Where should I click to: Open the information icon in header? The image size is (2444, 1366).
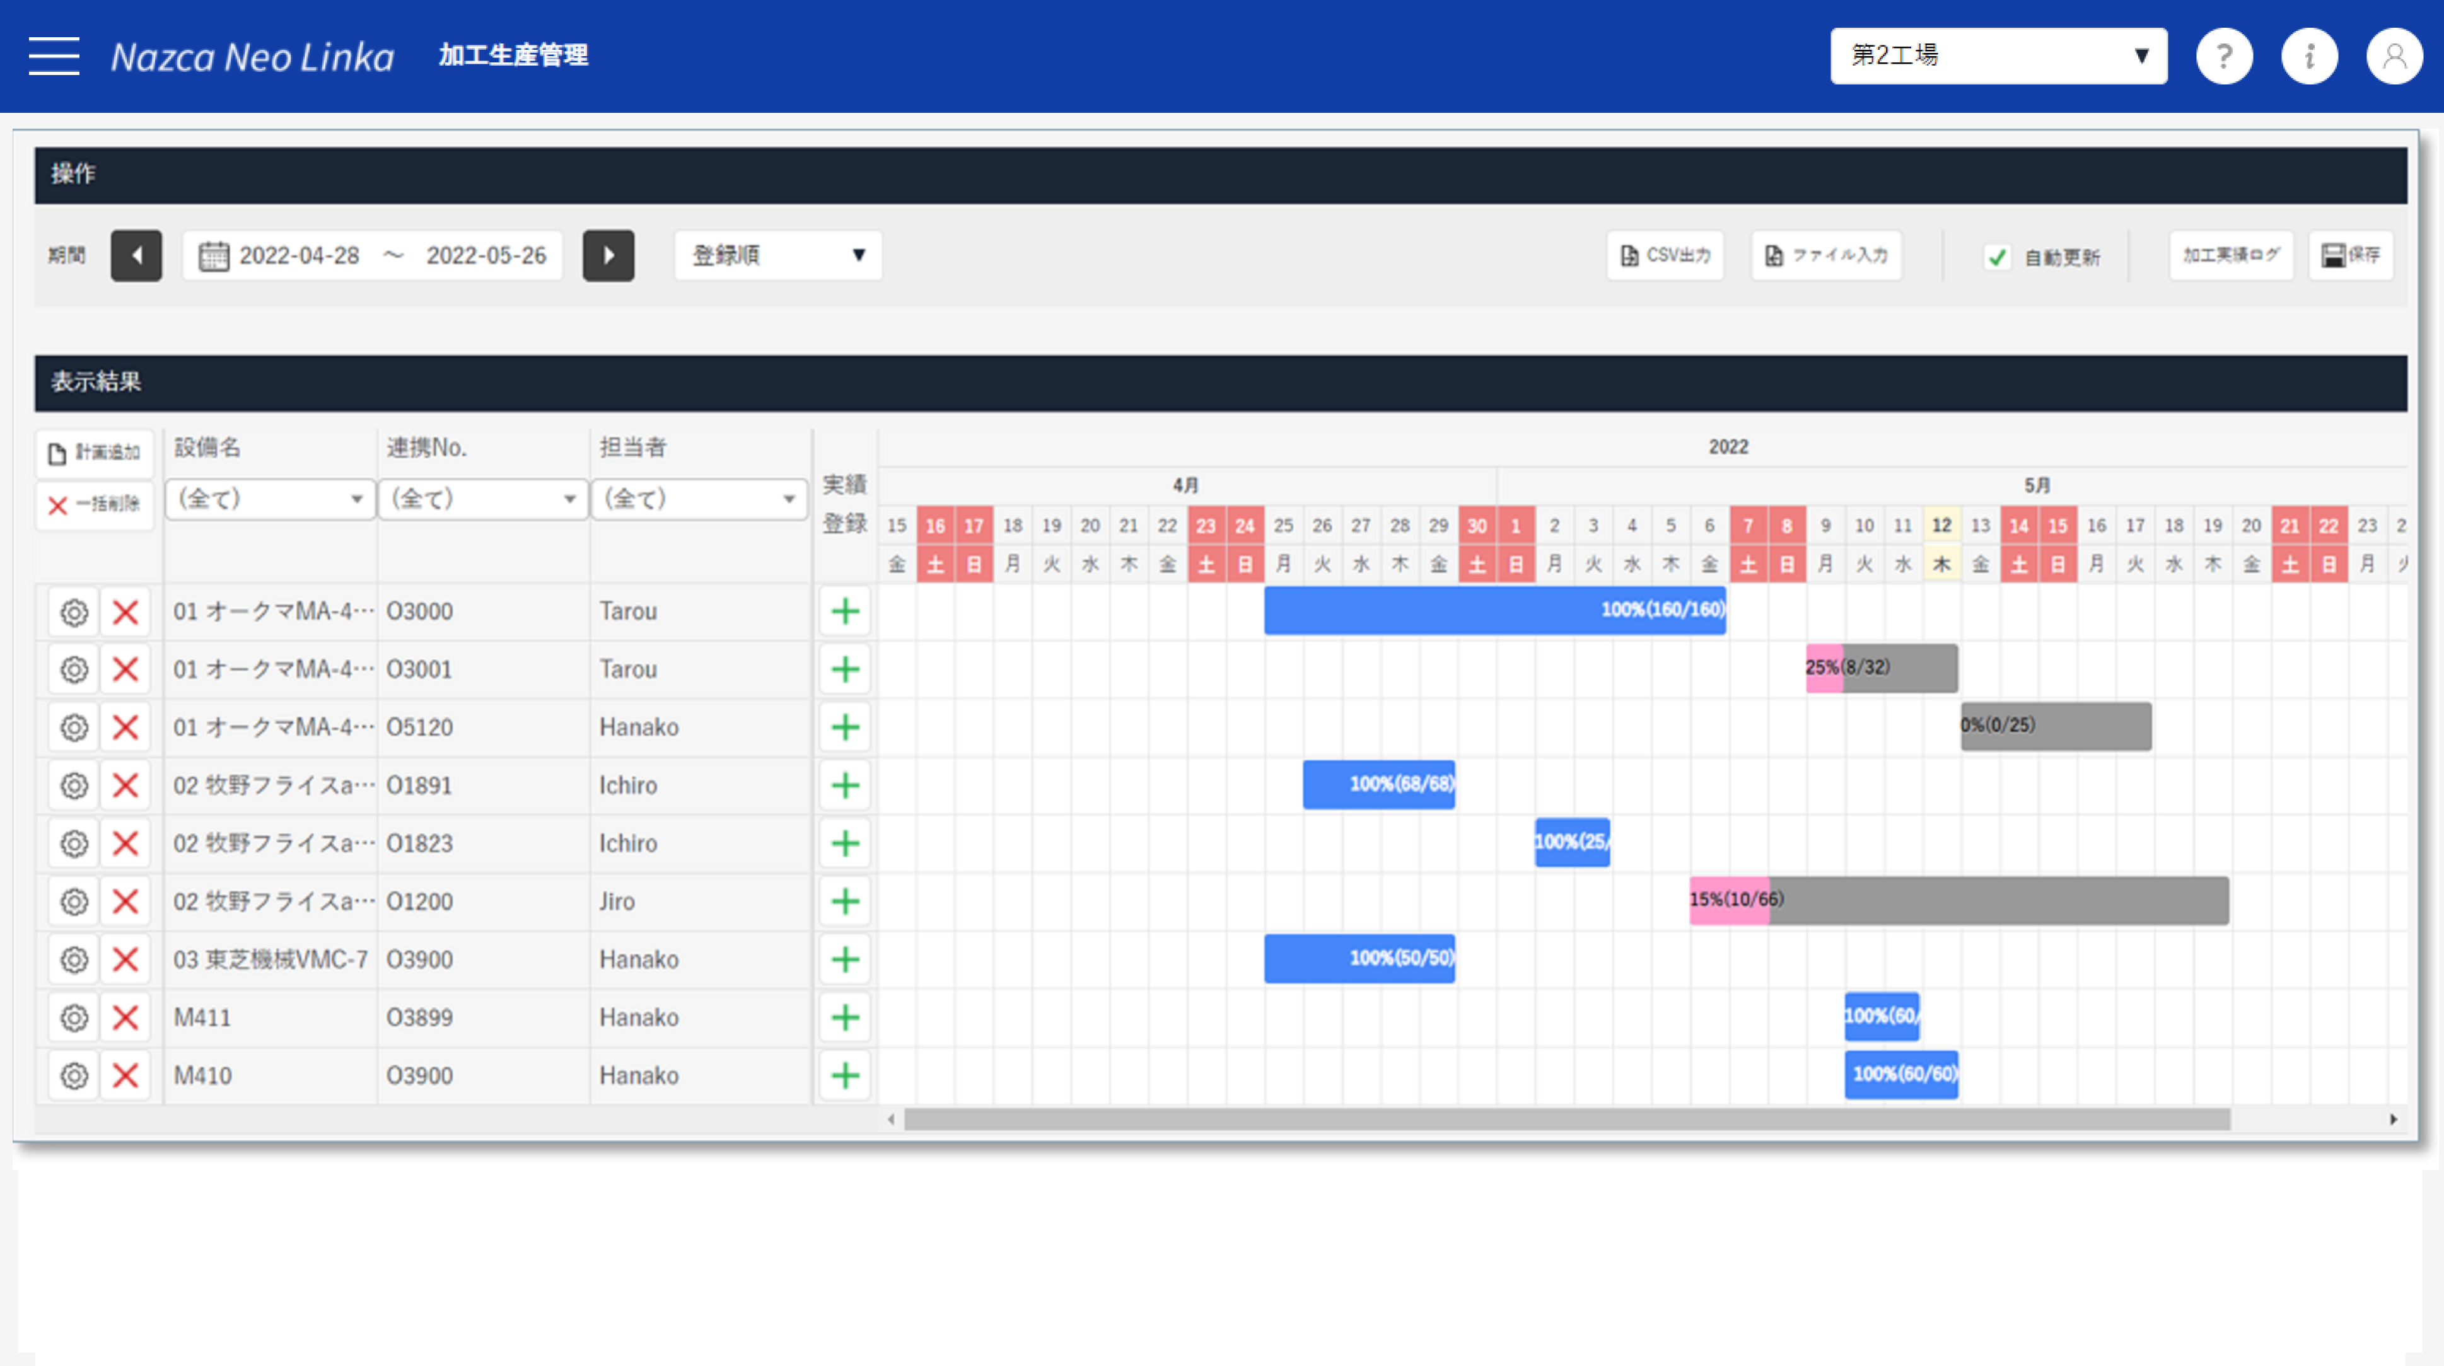(2309, 56)
